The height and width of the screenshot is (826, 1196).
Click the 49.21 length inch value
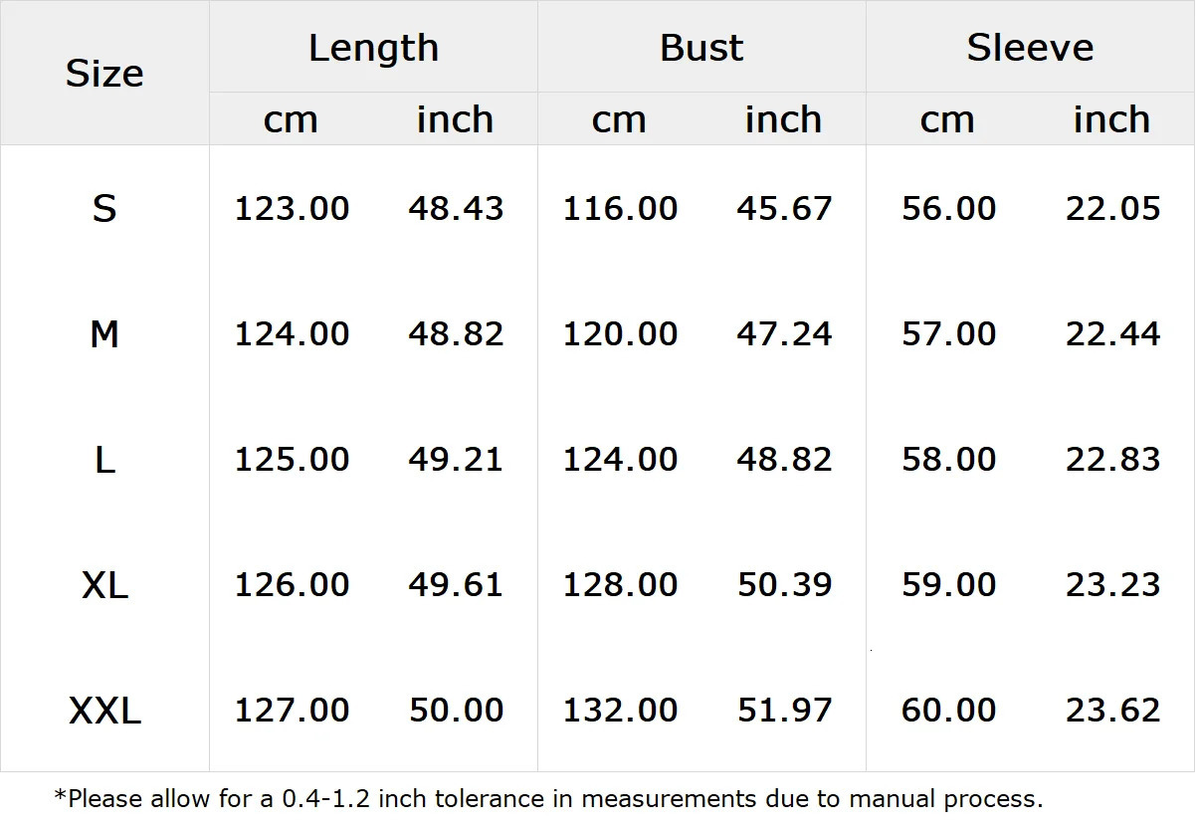tap(456, 460)
